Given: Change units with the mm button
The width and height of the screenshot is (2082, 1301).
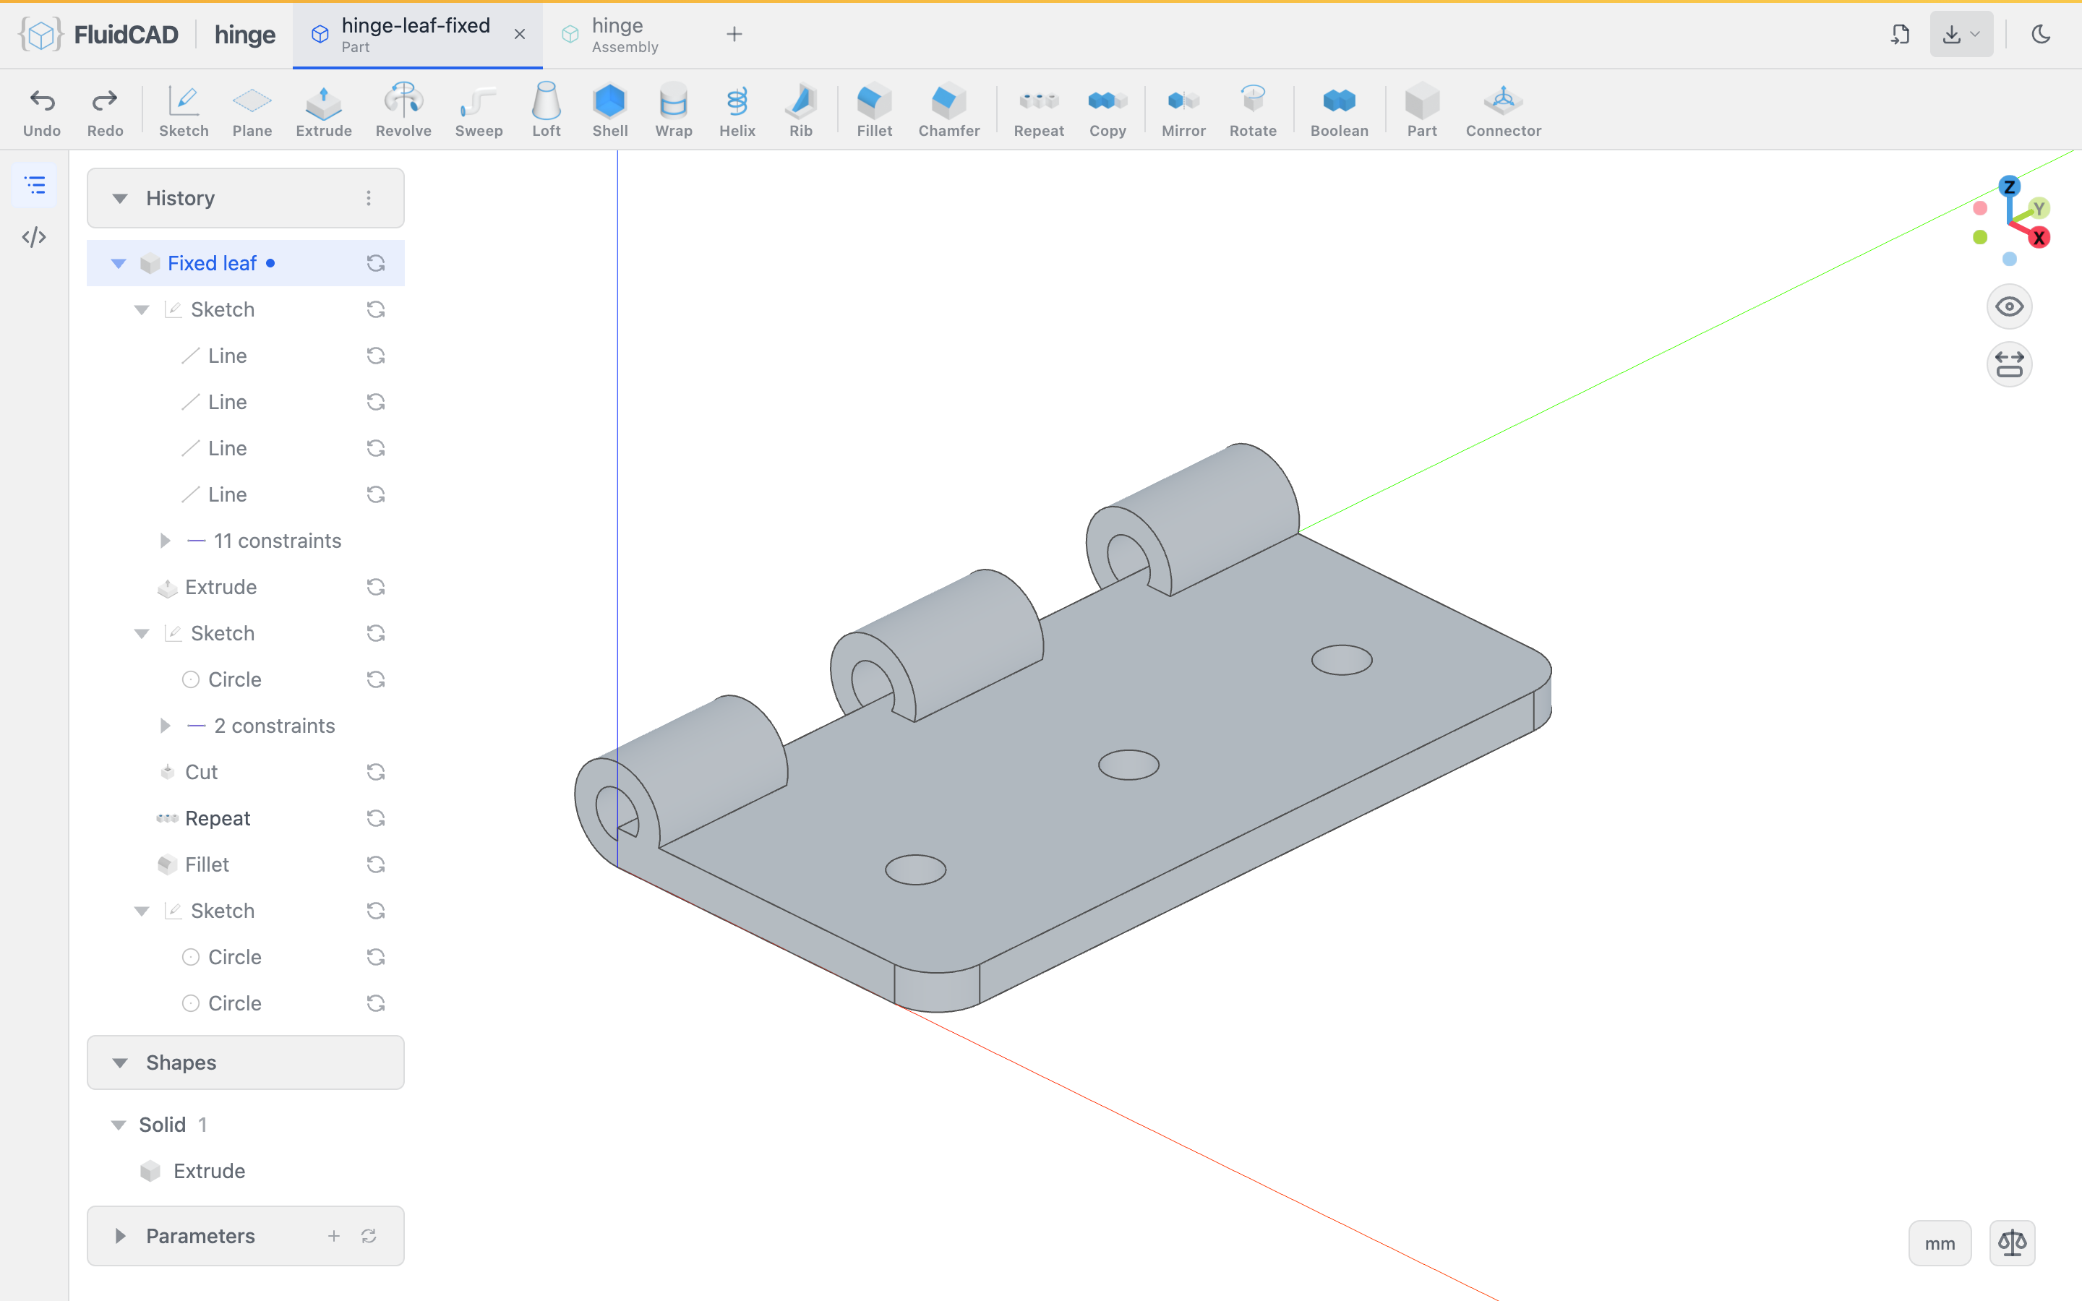Looking at the screenshot, I should [1939, 1242].
